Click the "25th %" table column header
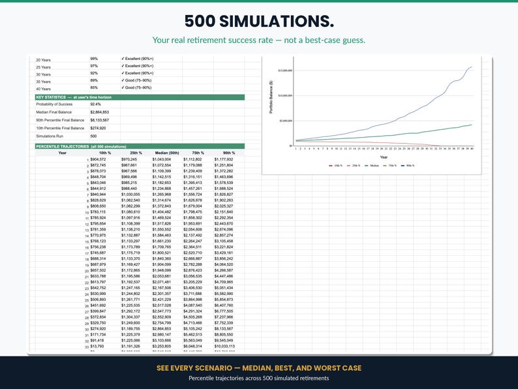Viewport: 518px width, 389px height. (x=136, y=153)
